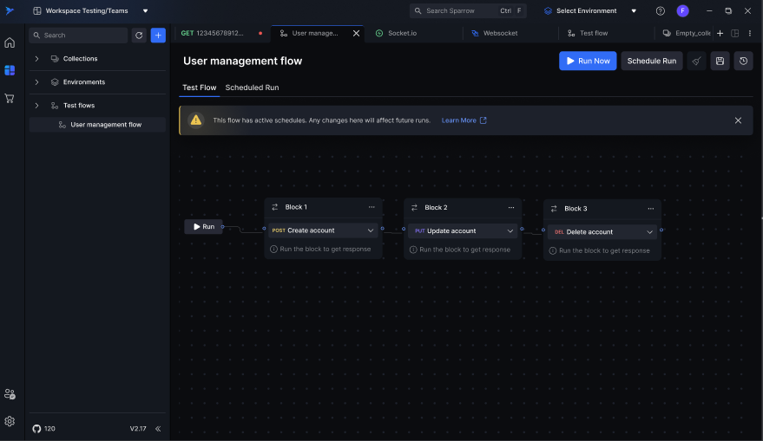The width and height of the screenshot is (763, 441).
Task: Open the Create account request dropdown in Block 1
Action: 370,230
